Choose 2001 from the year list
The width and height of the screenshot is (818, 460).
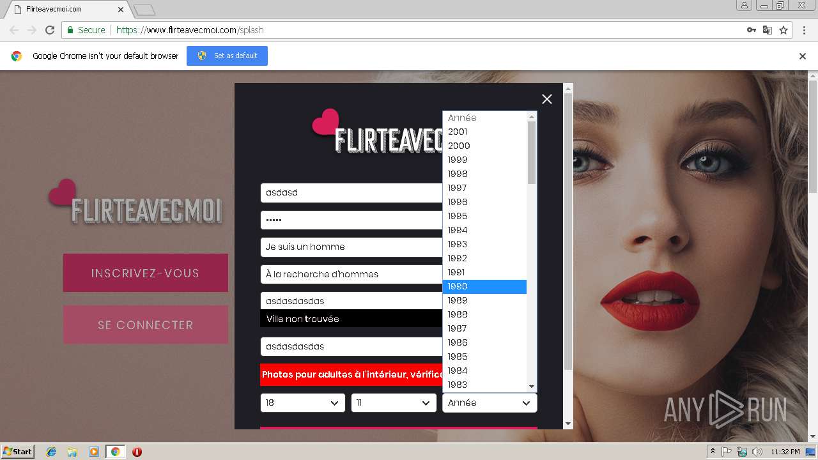484,132
